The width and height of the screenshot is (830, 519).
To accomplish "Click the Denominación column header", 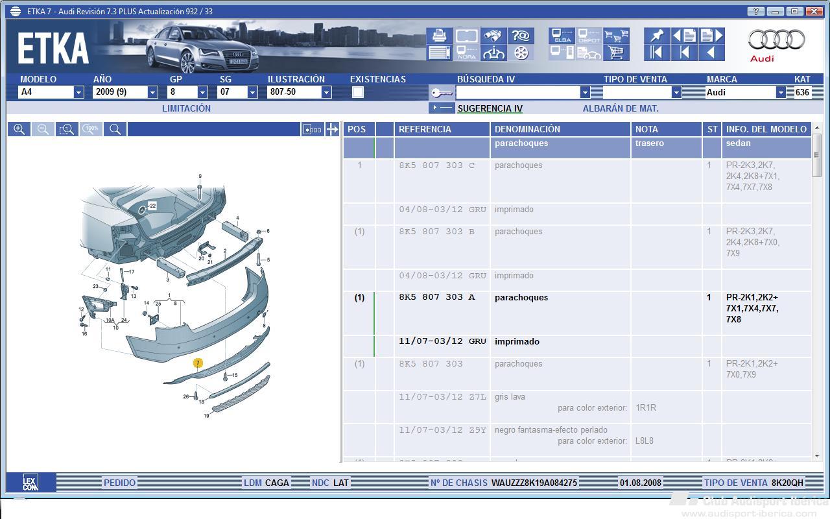I will [560, 129].
